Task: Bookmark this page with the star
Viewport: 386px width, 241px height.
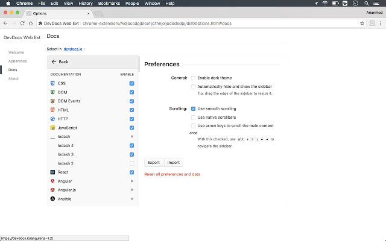Action: (x=362, y=23)
